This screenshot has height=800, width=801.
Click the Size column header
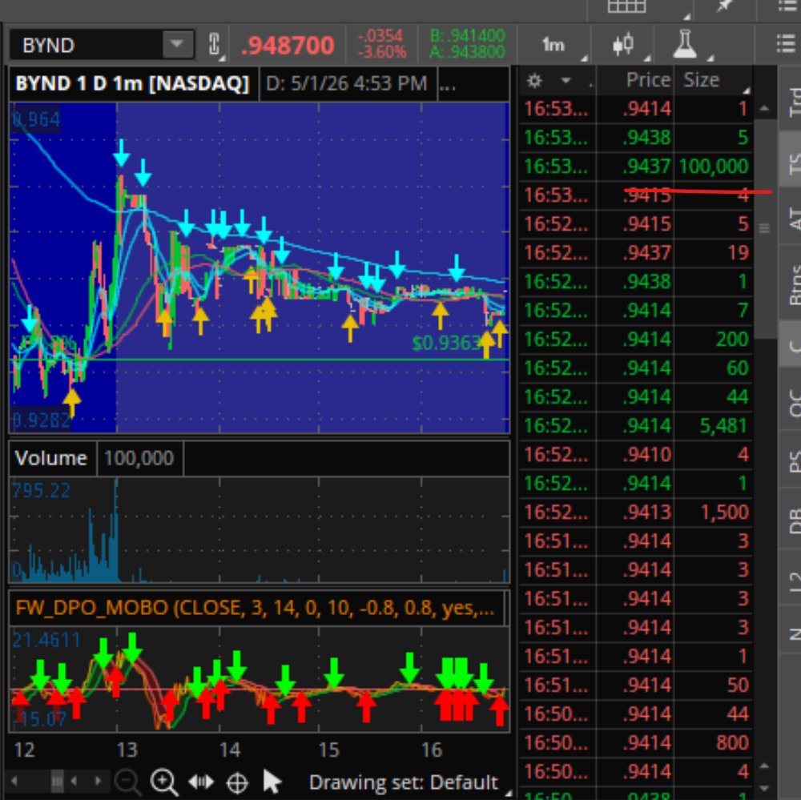701,80
